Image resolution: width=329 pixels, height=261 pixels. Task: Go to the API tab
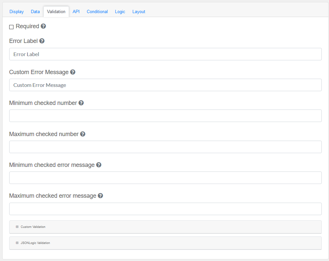click(76, 12)
